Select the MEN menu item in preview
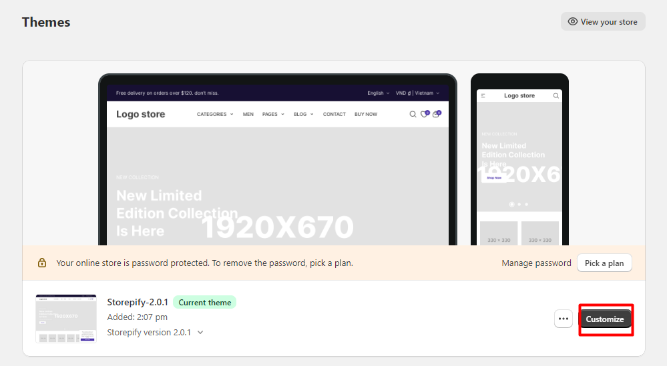The image size is (667, 366). (248, 114)
